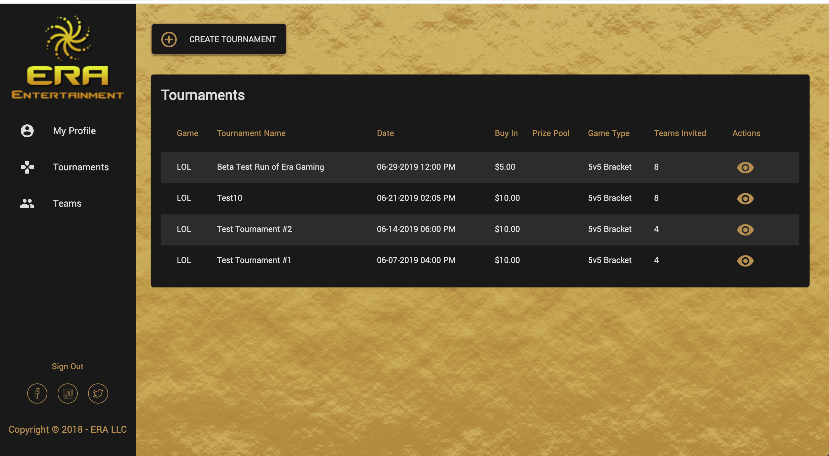View Test Tournament #2 via eye icon

point(745,230)
